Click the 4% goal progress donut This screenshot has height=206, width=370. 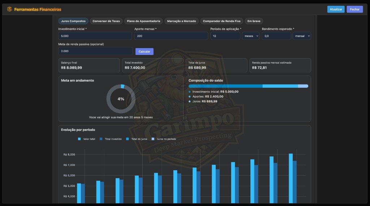[x=121, y=99]
